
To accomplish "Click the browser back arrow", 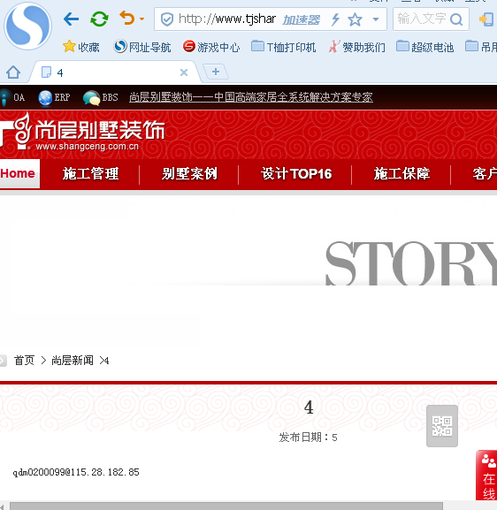I will pos(72,19).
